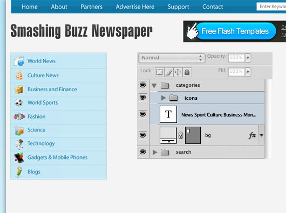Viewport: 286px width, 213px height.
Task: Click the Free Flash Templates button
Action: tap(236, 31)
